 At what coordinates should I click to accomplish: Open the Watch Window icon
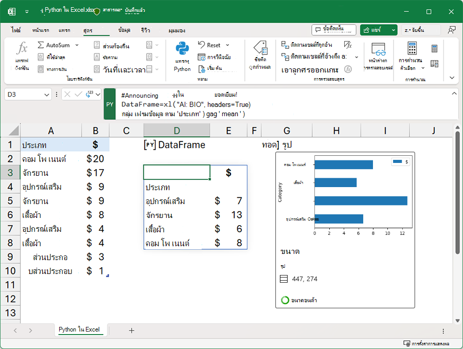tap(378, 49)
